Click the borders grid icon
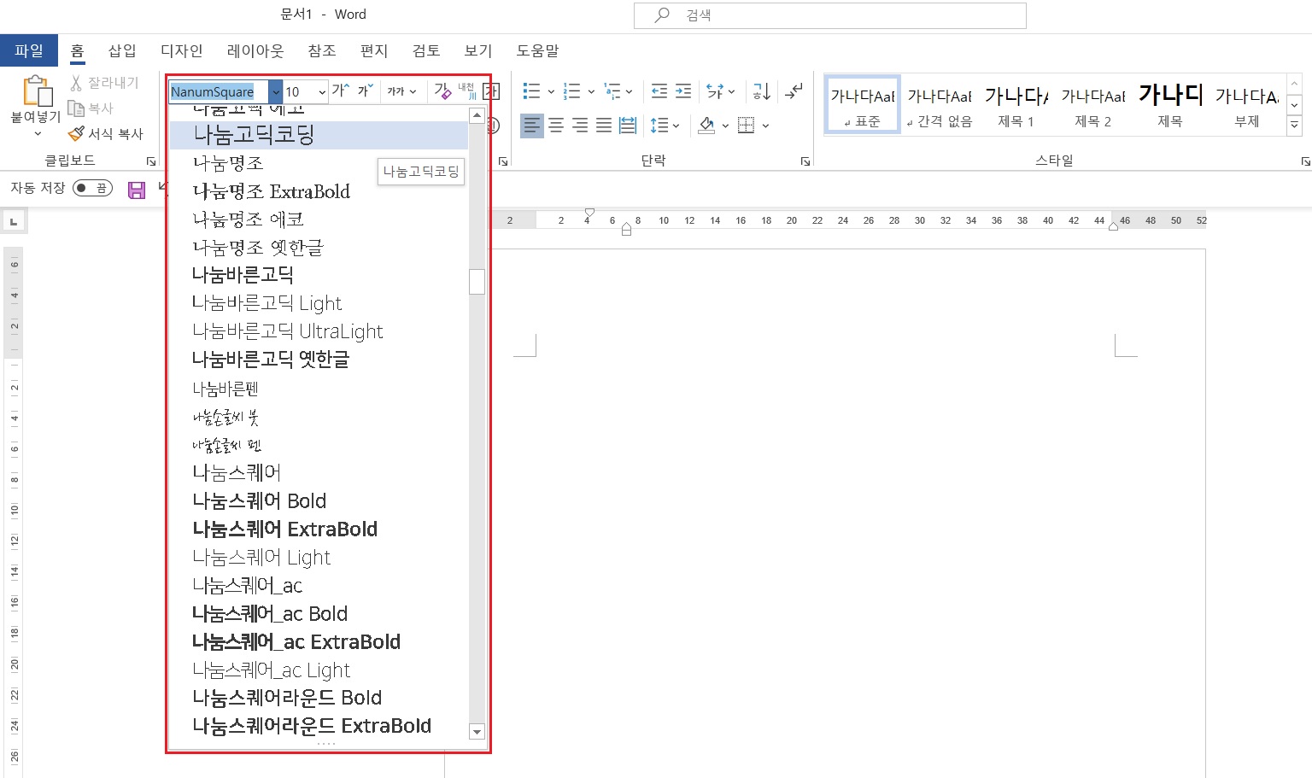1312x778 pixels. point(747,126)
